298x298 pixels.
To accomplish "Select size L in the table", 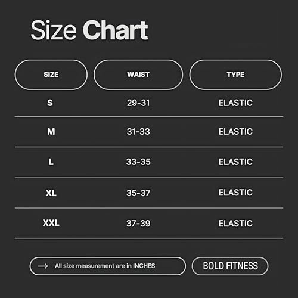I will (x=51, y=162).
